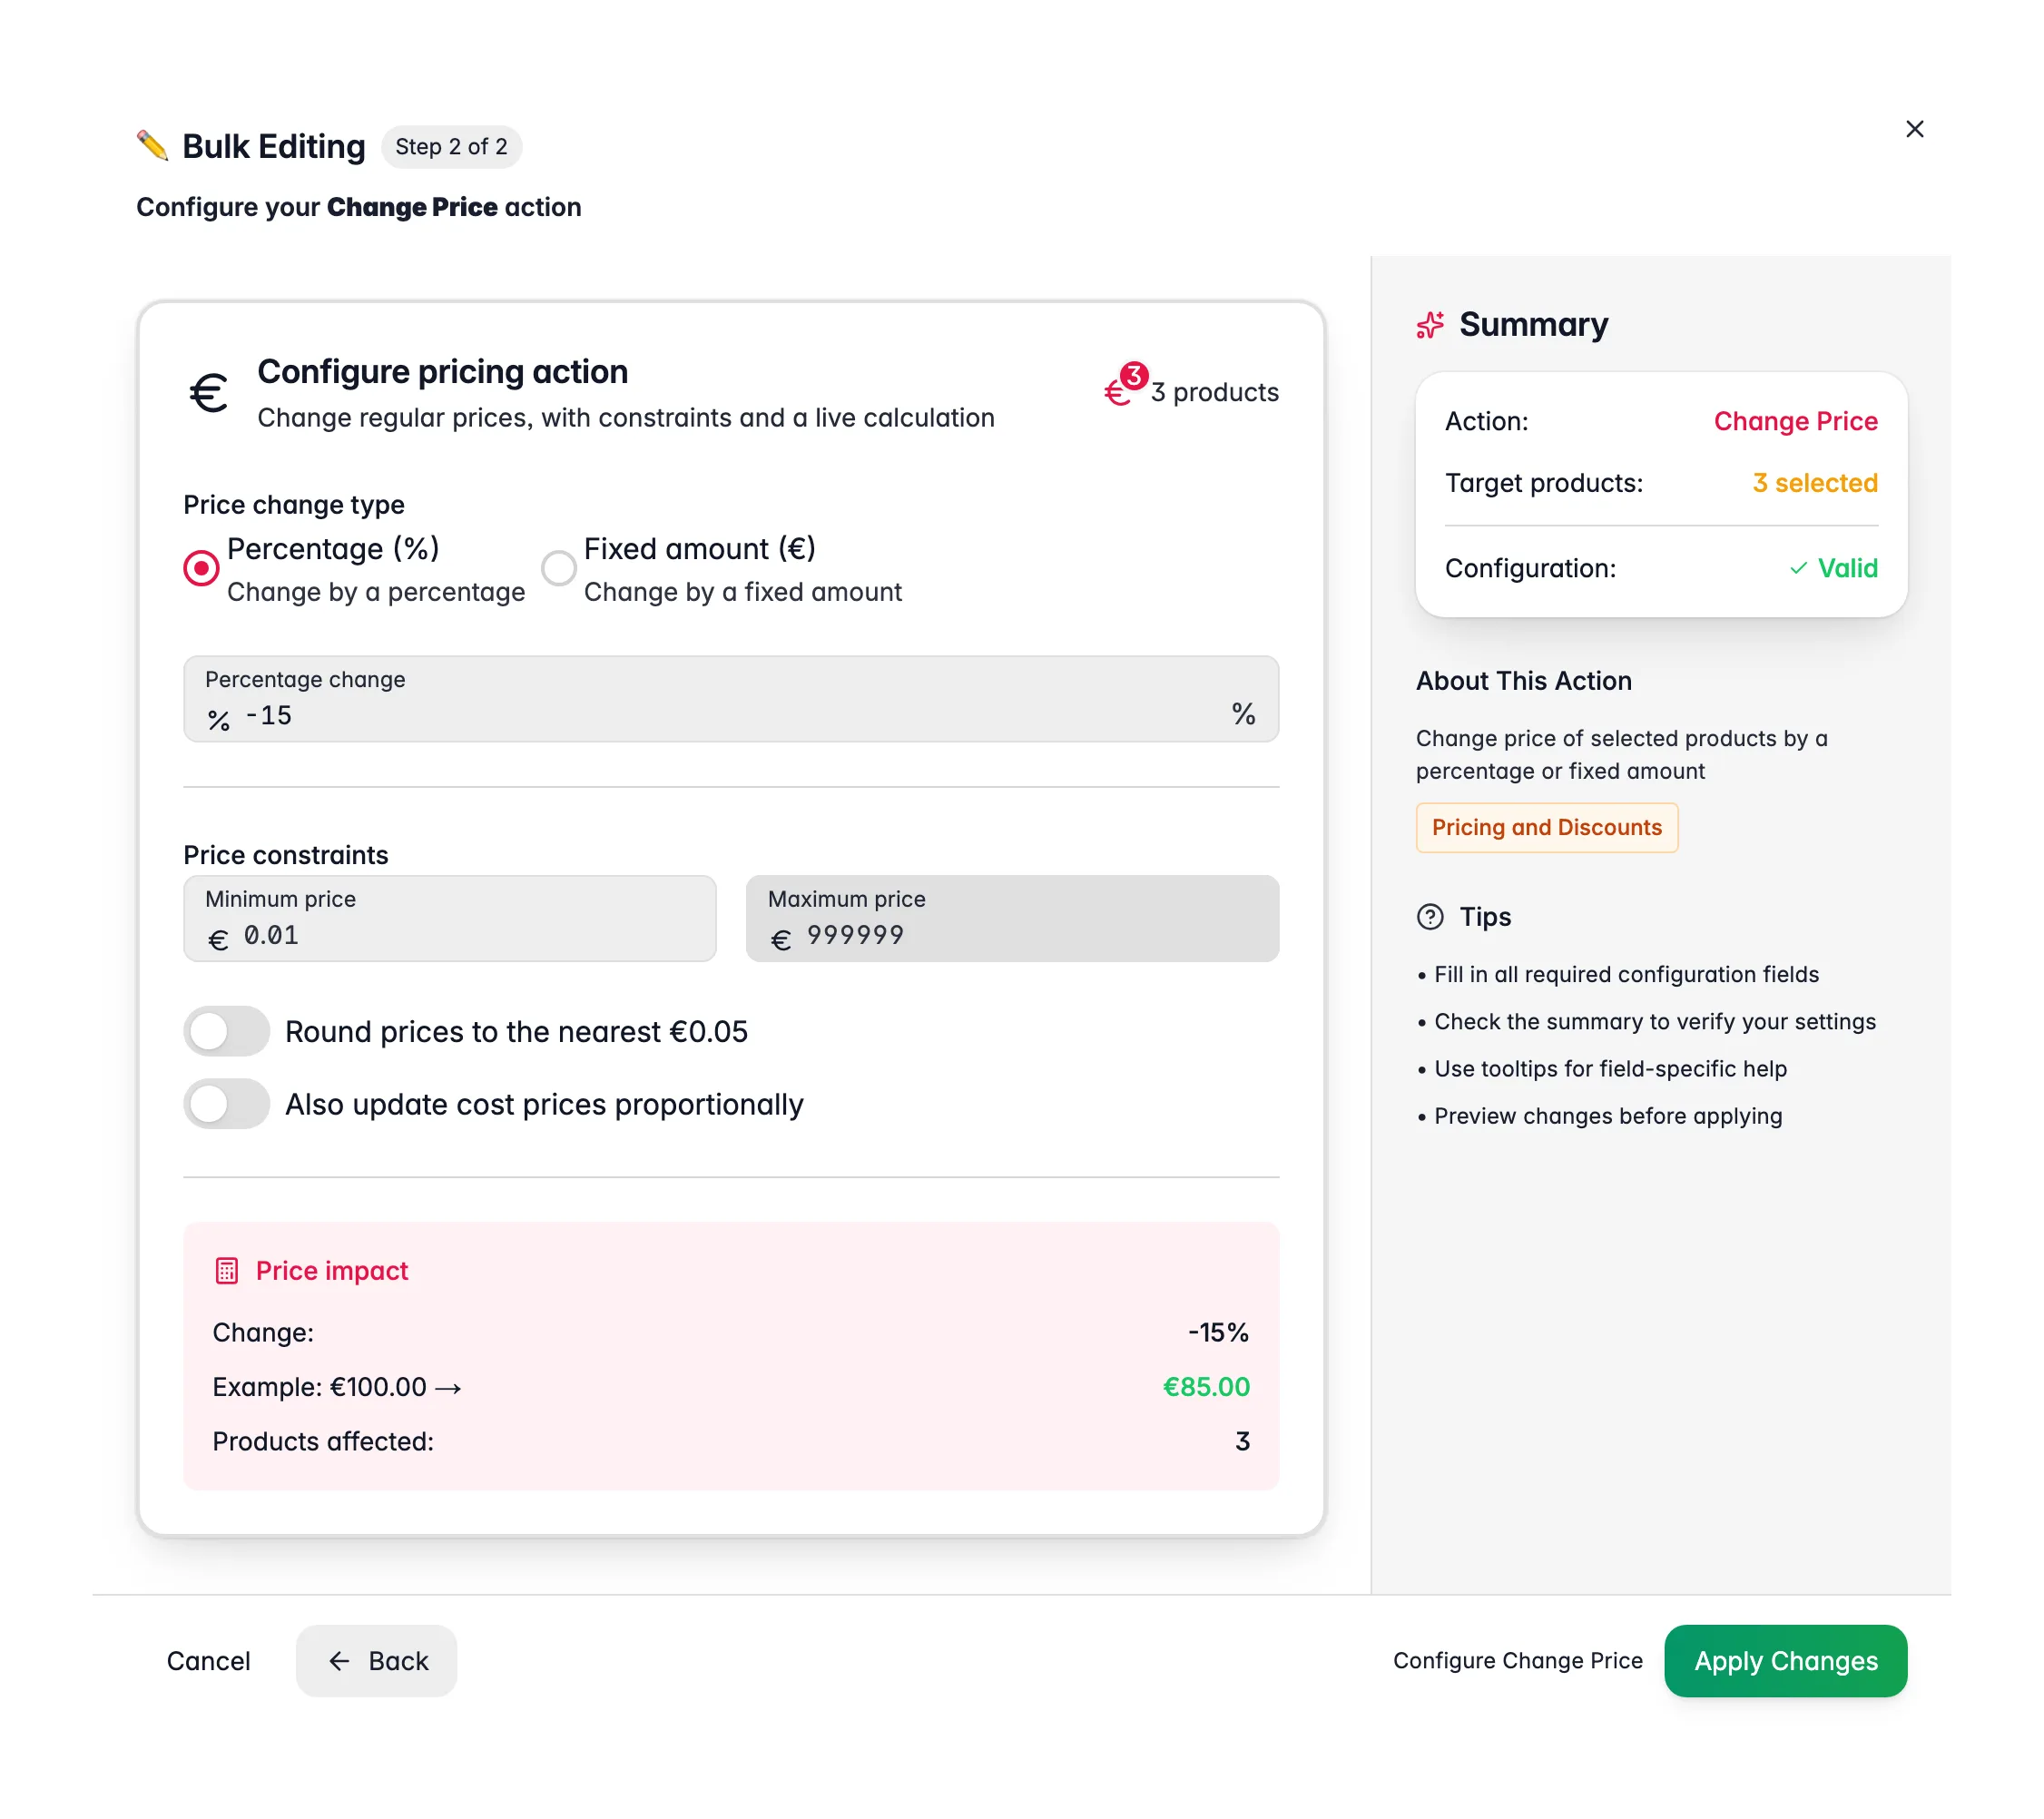The image size is (2044, 1819).
Task: Click the pencil icon beside Bulk Editing
Action: (x=152, y=146)
